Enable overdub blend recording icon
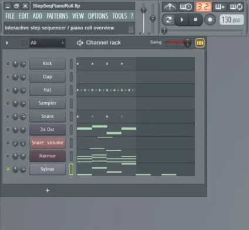Viewport: 249px width, 230px height. pos(220,7)
